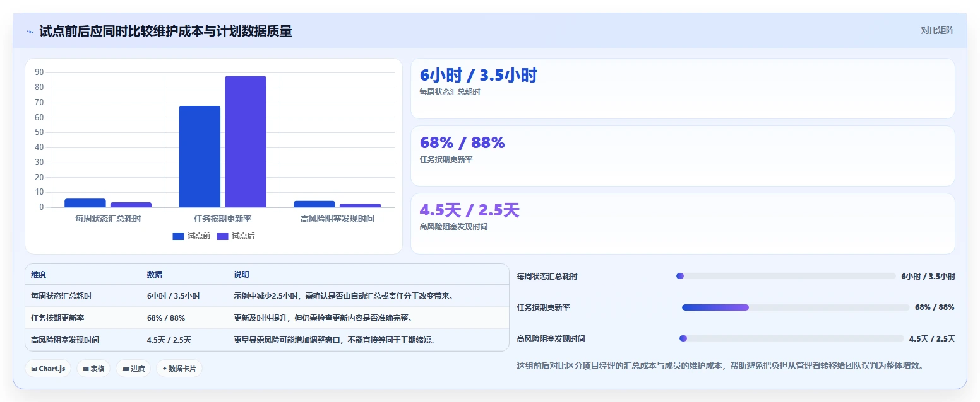Click the note starting 示例中减少2.5小时
Screen dimensions: 980x402
click(344, 296)
